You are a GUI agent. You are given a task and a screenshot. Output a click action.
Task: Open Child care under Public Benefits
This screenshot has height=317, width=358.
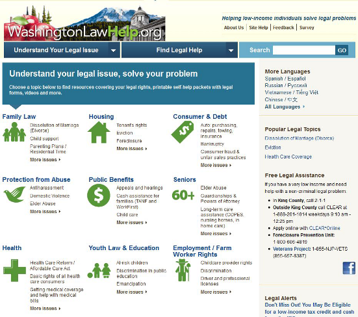point(127,214)
